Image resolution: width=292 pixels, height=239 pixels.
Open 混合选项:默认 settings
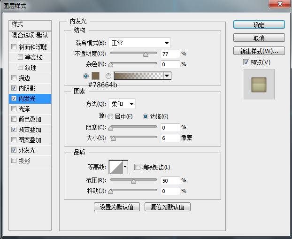tap(30, 36)
